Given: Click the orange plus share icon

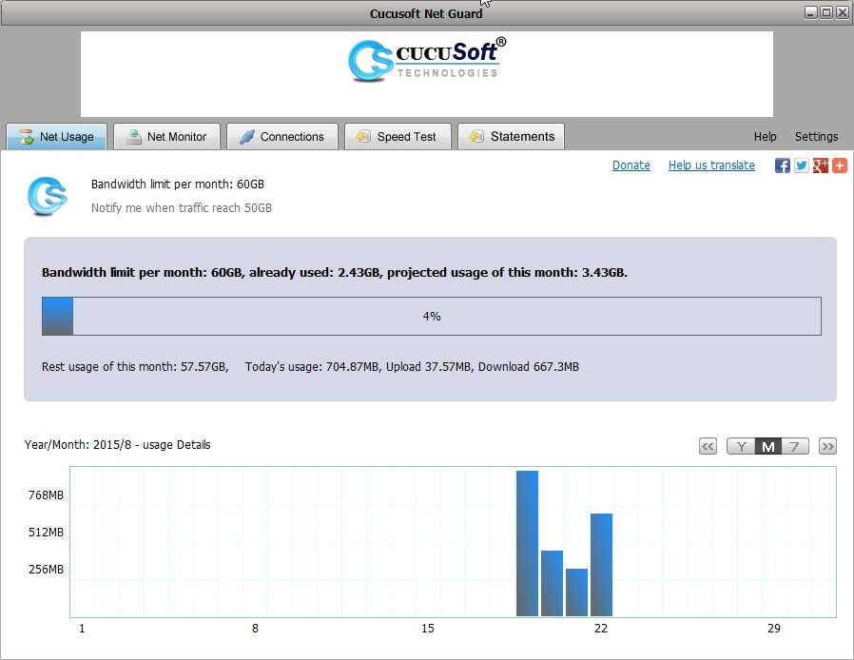Looking at the screenshot, I should pyautogui.click(x=841, y=165).
